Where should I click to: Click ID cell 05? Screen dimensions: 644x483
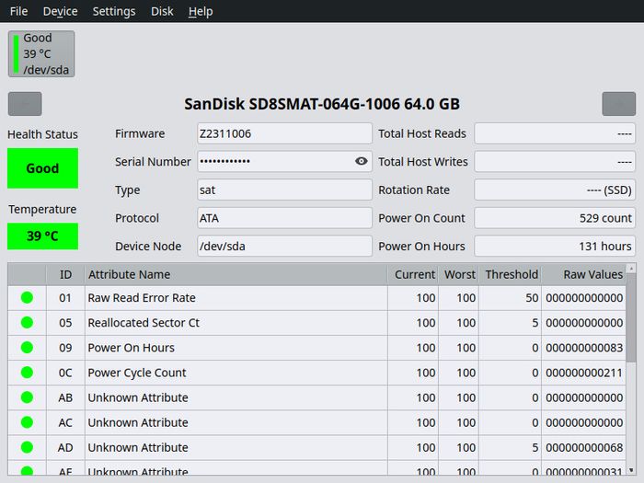(65, 323)
